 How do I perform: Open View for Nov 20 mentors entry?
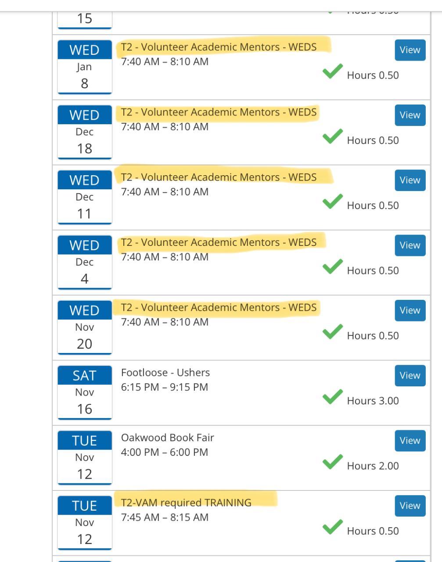pos(410,310)
